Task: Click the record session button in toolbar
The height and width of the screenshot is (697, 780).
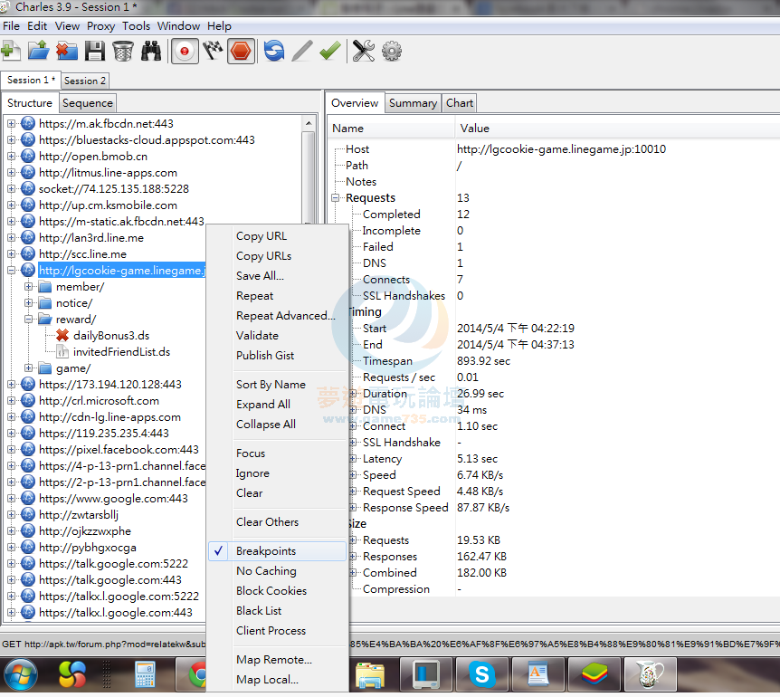Action: coord(185,52)
